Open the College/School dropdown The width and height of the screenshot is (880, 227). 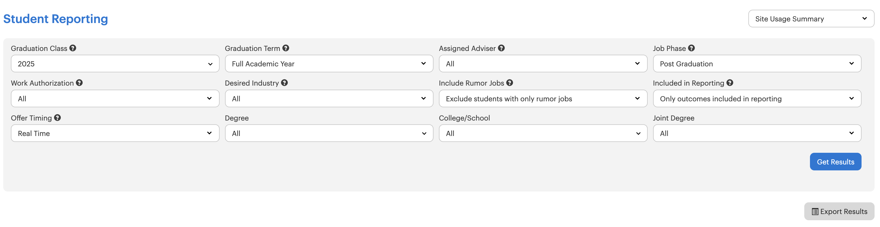pyautogui.click(x=543, y=133)
